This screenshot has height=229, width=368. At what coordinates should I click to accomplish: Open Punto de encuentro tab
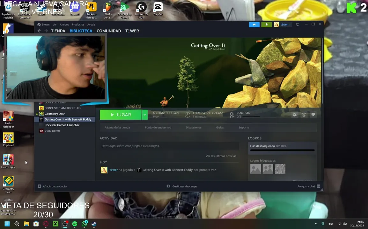(x=158, y=128)
